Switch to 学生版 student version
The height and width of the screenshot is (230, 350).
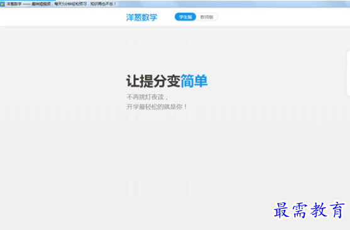pos(185,17)
